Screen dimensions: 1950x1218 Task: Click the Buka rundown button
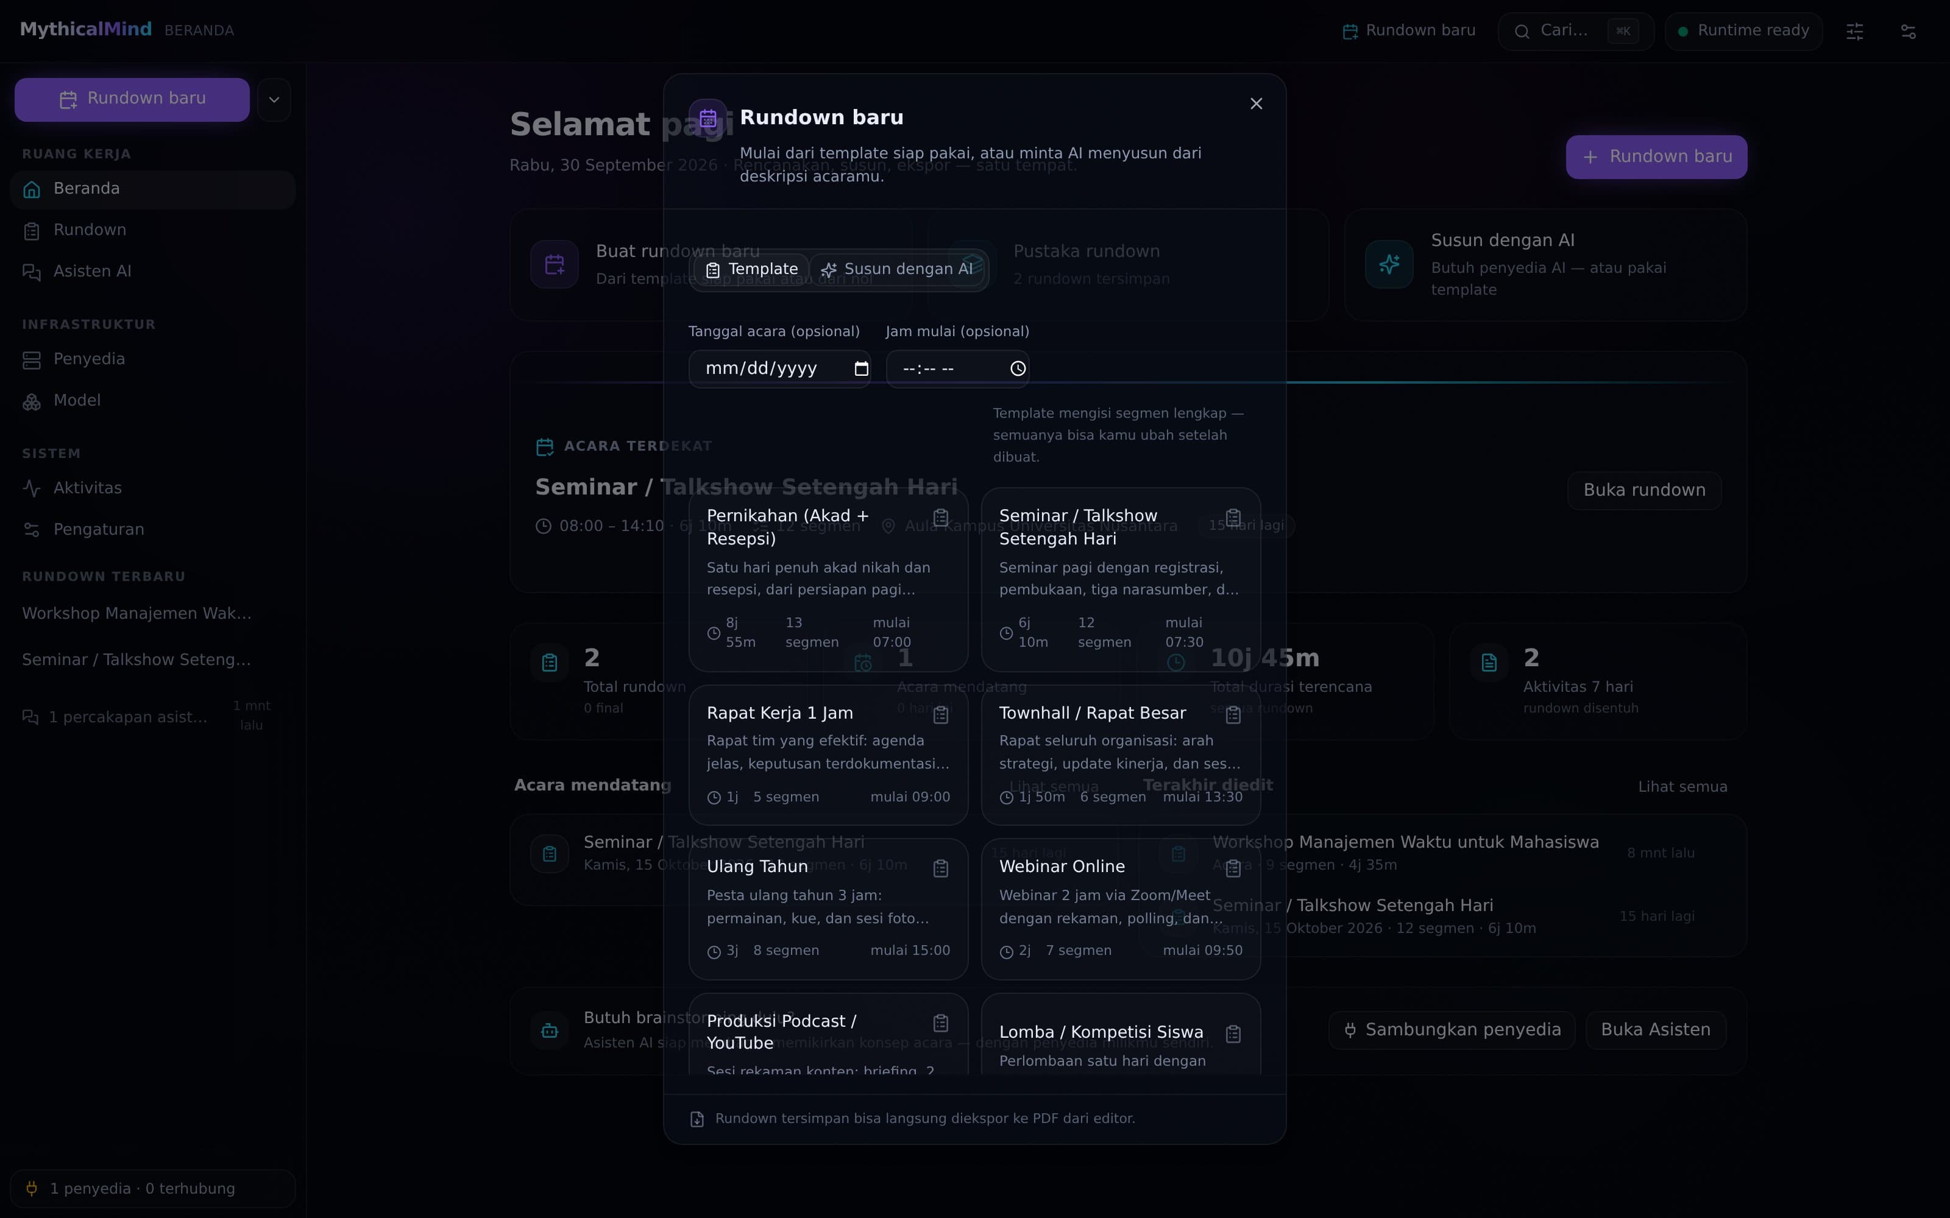tap(1644, 491)
